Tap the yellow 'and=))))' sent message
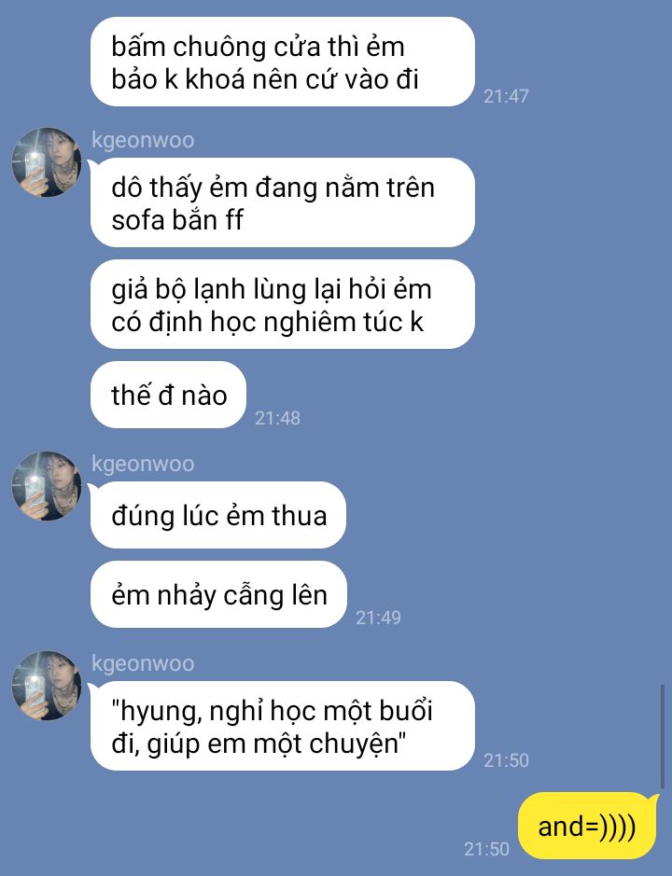The image size is (672, 876). pyautogui.click(x=588, y=826)
